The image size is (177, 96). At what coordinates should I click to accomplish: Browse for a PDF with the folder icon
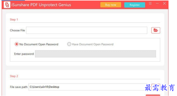pos(156,30)
